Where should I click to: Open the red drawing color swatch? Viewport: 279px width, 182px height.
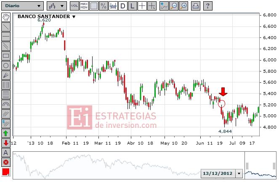click(6, 171)
